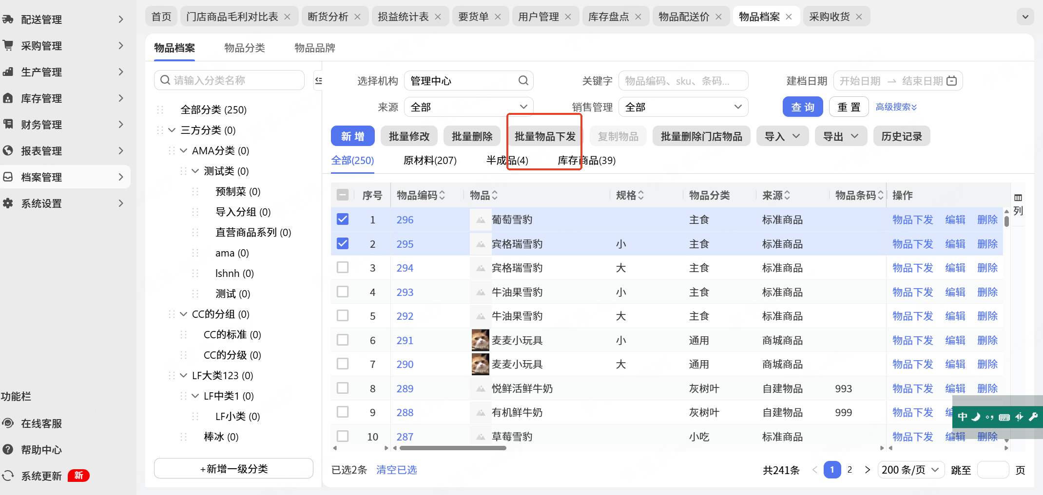The height and width of the screenshot is (495, 1043).
Task: Check the checkbox for item 293
Action: pos(343,292)
